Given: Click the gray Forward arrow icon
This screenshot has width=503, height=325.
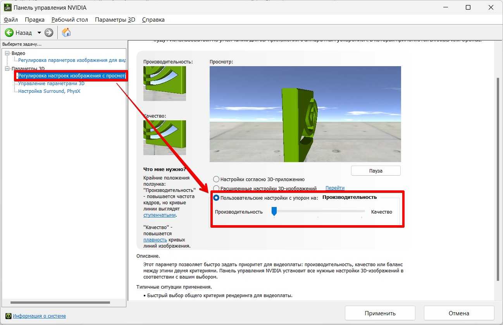Looking at the screenshot, I should [49, 32].
